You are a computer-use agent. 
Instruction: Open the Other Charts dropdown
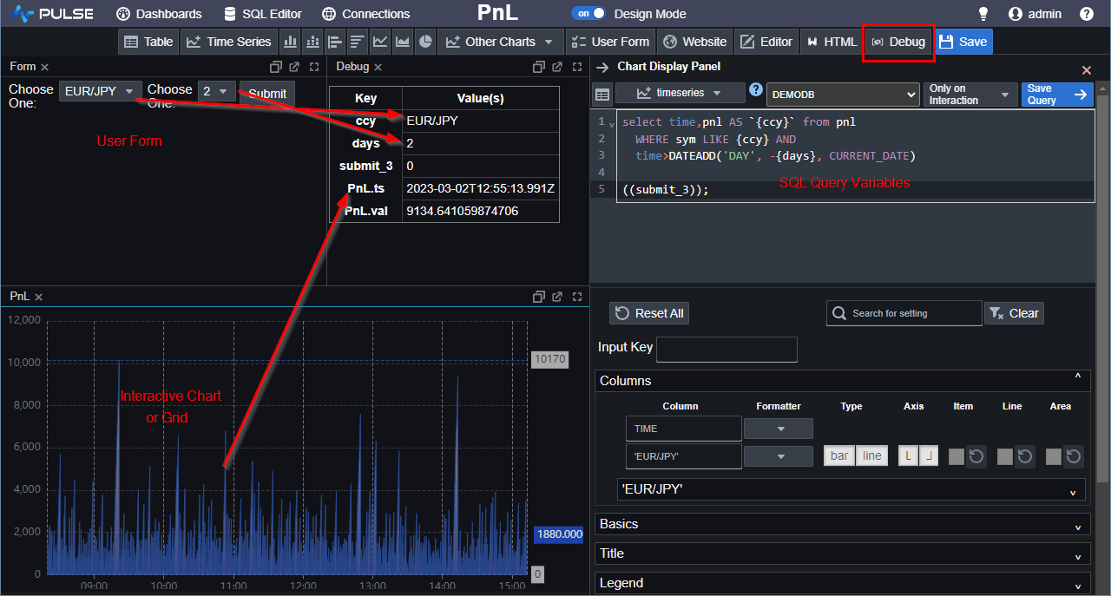(x=501, y=42)
